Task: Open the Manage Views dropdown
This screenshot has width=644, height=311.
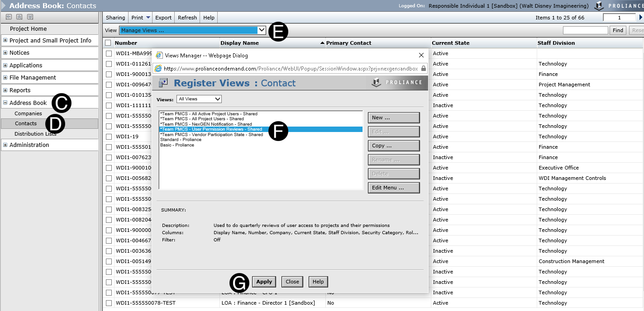Action: click(192, 30)
